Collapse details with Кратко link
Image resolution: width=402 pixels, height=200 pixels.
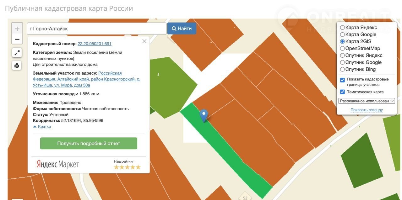click(x=44, y=127)
